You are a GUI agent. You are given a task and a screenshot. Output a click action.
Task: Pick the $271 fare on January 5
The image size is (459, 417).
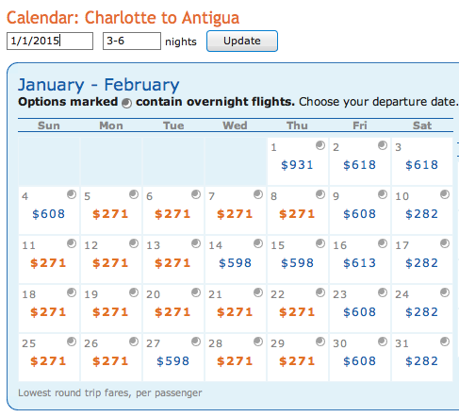tap(110, 214)
